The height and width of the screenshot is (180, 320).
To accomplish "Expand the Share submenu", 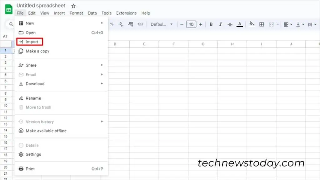I will tap(61, 65).
